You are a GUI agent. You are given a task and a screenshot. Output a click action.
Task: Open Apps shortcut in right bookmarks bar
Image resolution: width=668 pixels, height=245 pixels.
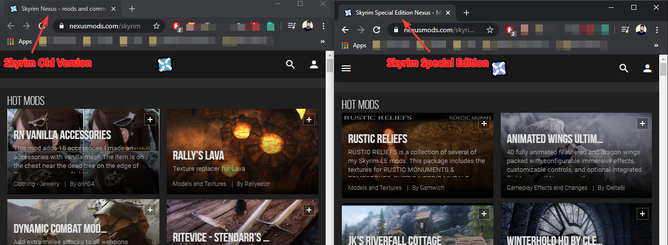[354, 45]
